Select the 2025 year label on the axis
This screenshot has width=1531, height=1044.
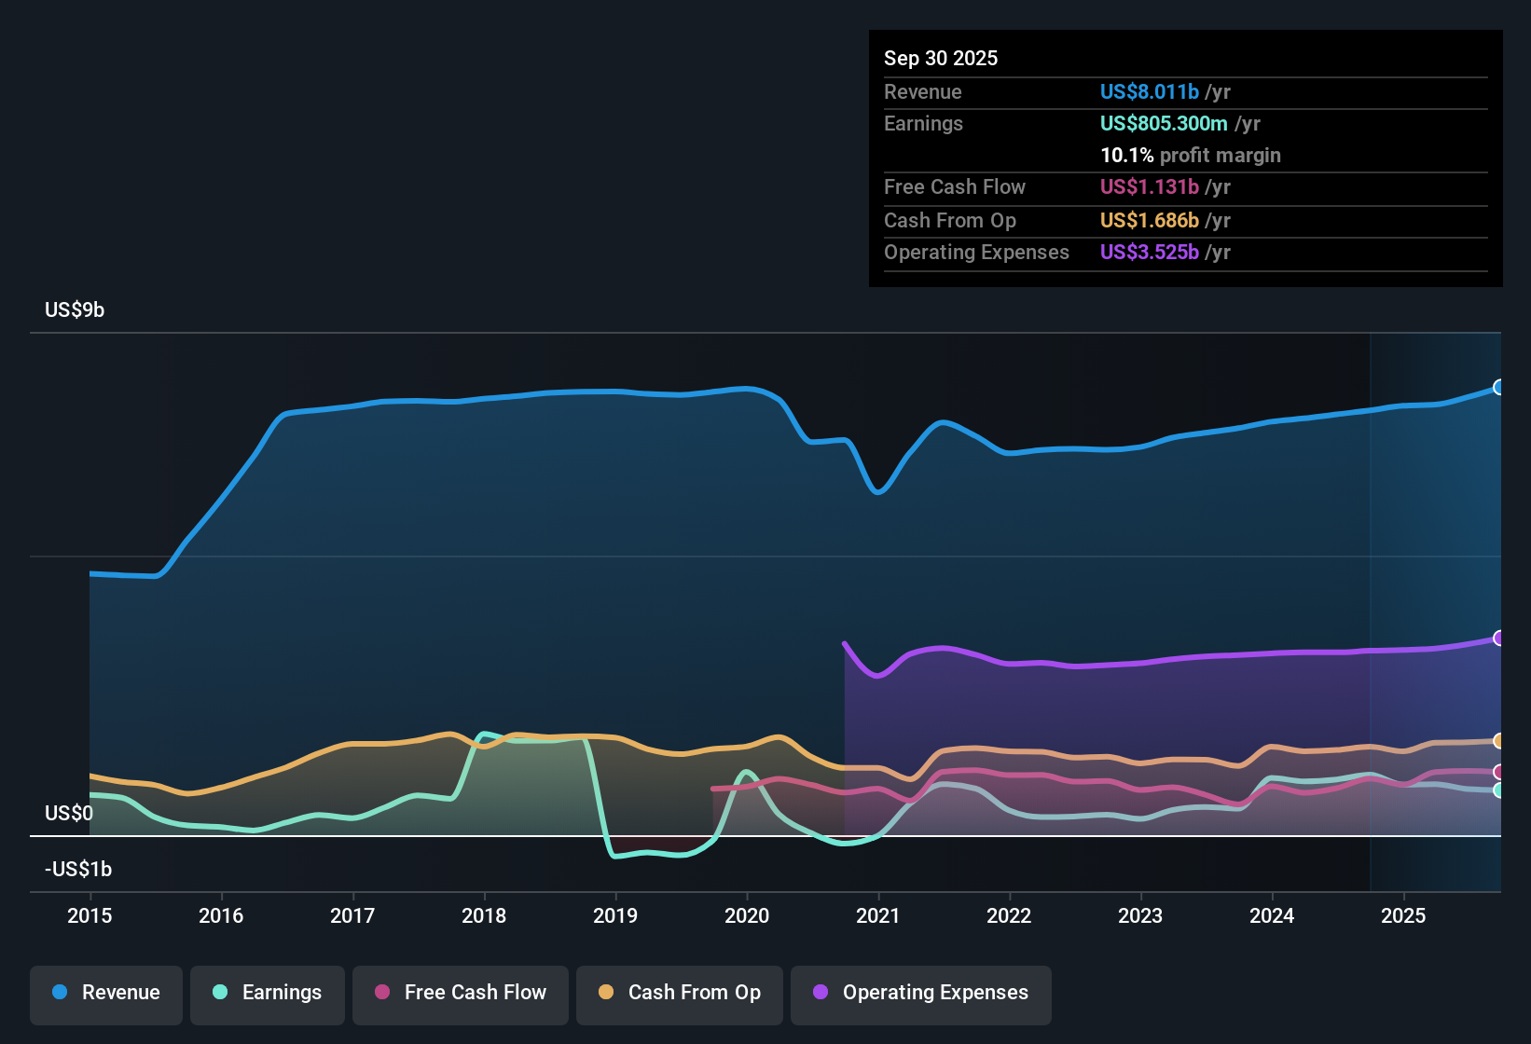tap(1405, 916)
